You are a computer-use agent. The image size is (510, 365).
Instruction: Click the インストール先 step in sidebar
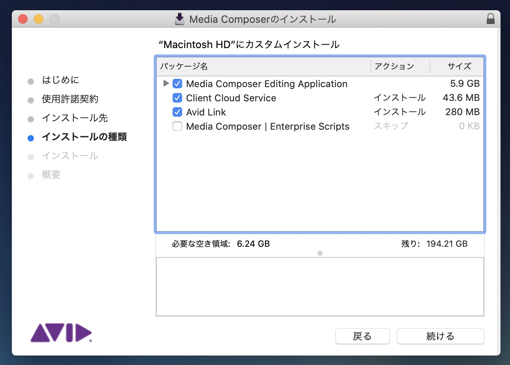(x=74, y=118)
